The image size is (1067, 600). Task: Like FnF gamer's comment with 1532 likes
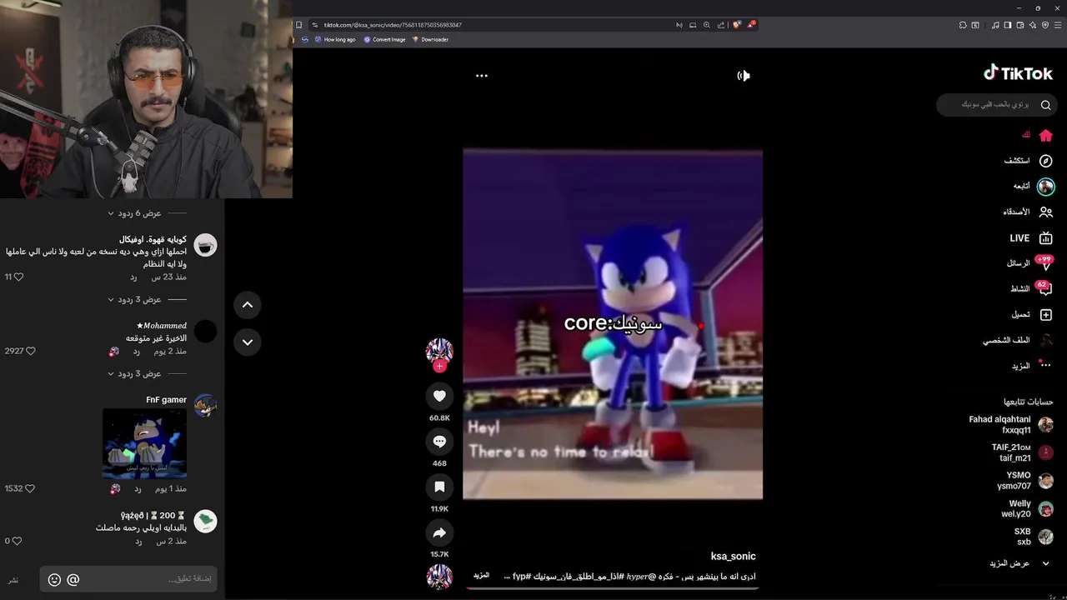coord(31,488)
